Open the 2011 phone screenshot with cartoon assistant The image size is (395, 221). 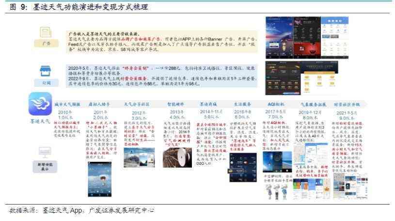tap(99, 179)
